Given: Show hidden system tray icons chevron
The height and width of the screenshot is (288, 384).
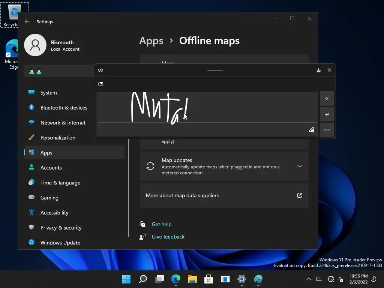Looking at the screenshot, I should click(x=309, y=279).
